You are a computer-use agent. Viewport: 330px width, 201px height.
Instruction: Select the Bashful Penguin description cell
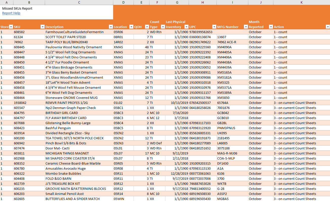point(79,128)
